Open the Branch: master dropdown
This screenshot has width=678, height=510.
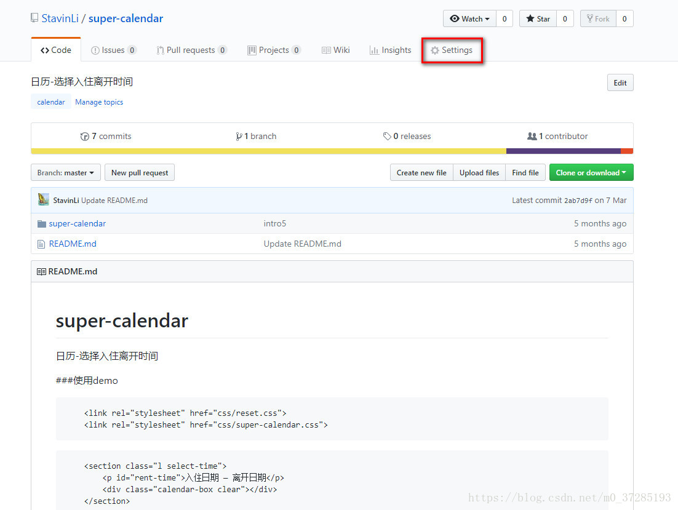pos(66,172)
